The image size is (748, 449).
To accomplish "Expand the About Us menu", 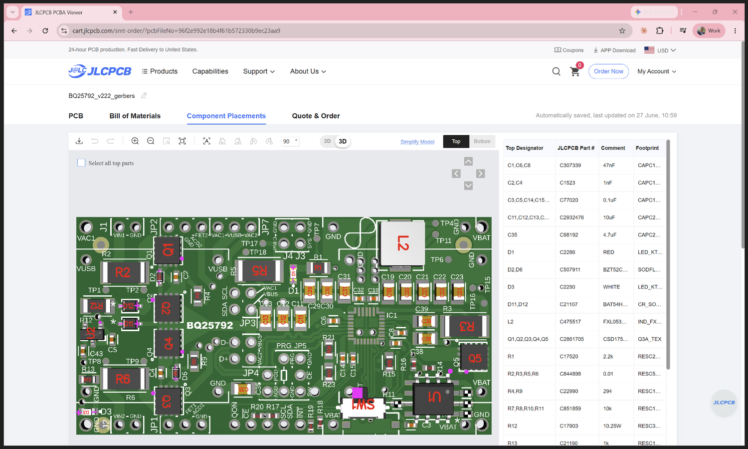I will (308, 71).
